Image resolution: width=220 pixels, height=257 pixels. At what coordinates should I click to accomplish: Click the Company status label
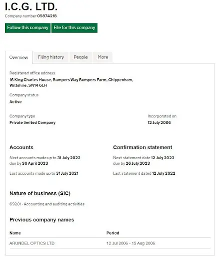[24, 95]
